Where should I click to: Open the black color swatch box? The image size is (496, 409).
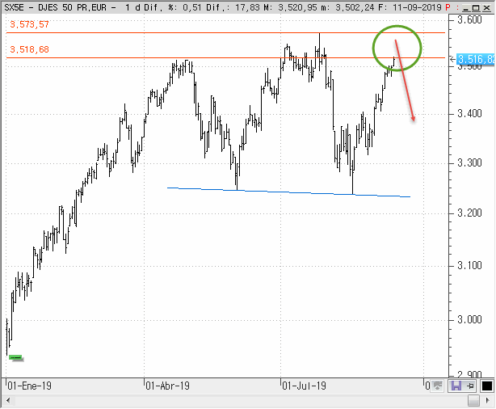point(487,386)
